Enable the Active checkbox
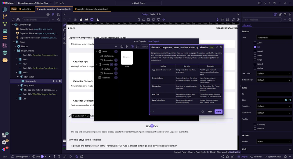This screenshot has width=293, height=159. click(255, 43)
